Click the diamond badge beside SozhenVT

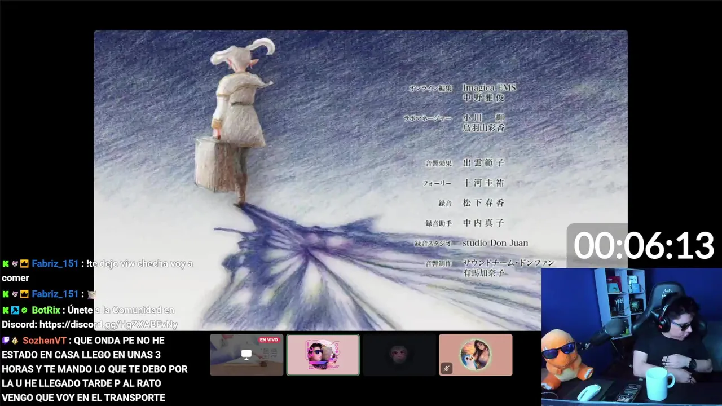(15, 341)
